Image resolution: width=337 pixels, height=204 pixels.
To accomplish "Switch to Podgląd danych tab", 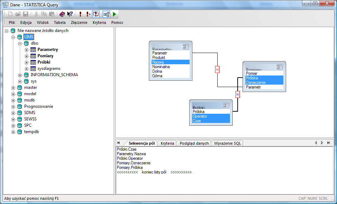I will click(x=194, y=143).
